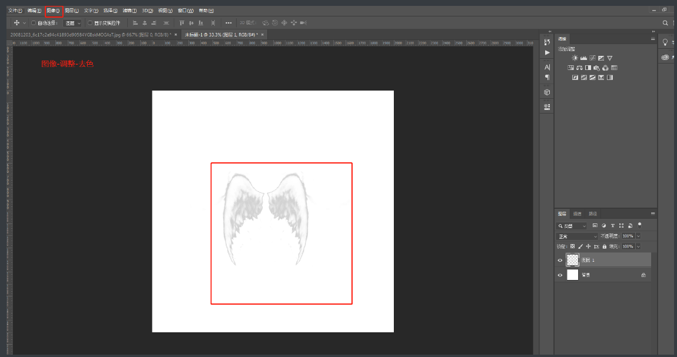Viewport: 677px width, 357px height.
Task: Align top edges in options bar
Action: pyautogui.click(x=182, y=23)
